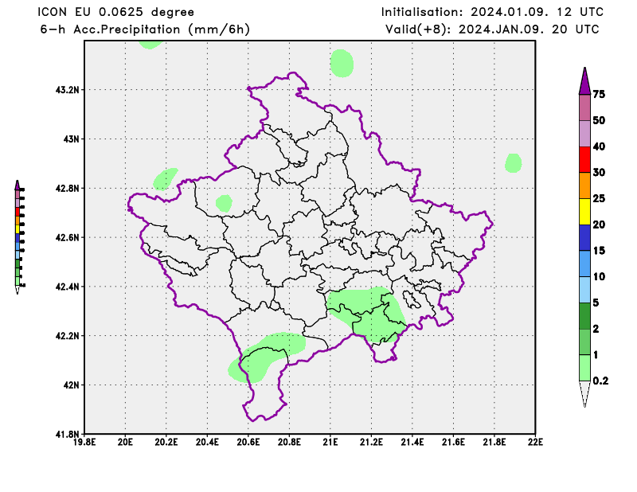
Task: Click the "ICON EU 0.0625 degree" title
Action: (x=115, y=12)
